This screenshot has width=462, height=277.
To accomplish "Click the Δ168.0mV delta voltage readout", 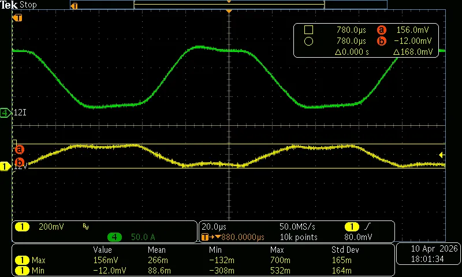I will (413, 52).
